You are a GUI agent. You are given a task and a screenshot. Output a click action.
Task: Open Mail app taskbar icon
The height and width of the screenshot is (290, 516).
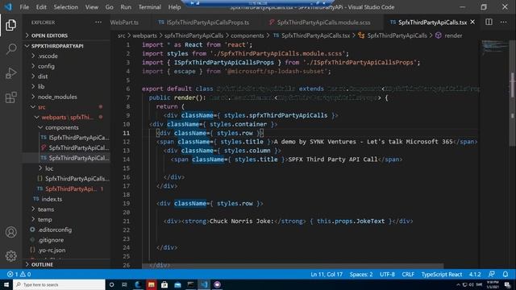177,284
